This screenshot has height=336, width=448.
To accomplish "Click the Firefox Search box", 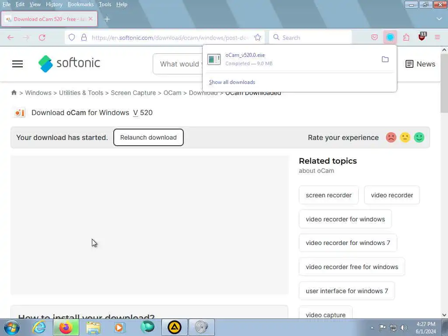I will coord(310,38).
